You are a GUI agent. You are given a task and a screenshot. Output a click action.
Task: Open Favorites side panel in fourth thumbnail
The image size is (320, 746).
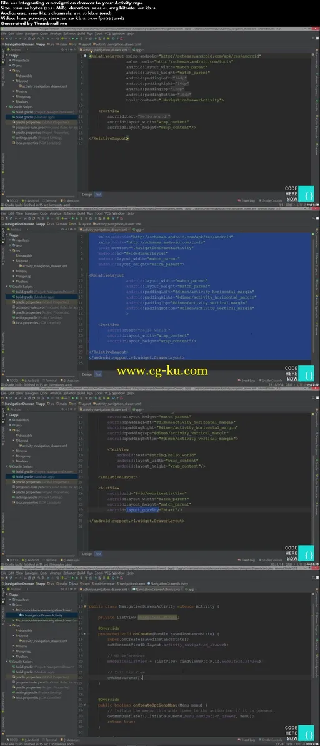tap(2, 725)
